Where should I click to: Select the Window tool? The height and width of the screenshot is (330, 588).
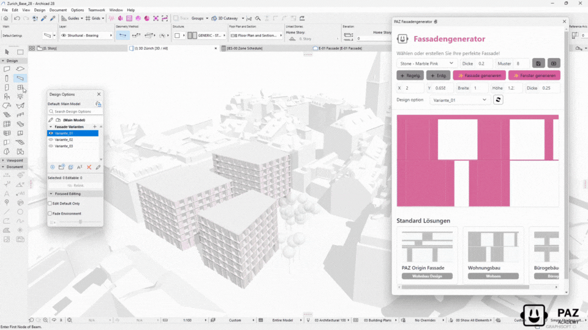click(x=20, y=87)
